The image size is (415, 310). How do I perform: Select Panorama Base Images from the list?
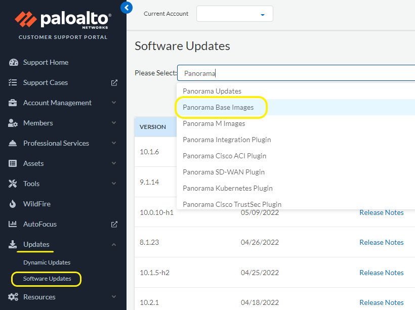218,107
